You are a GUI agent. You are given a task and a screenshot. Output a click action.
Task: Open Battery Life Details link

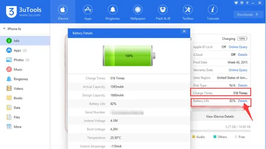pyautogui.click(x=243, y=101)
